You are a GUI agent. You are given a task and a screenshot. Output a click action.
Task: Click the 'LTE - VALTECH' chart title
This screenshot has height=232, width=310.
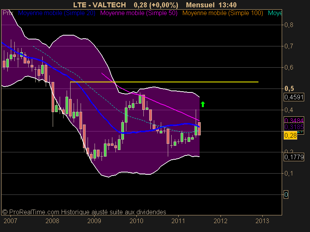point(100,5)
